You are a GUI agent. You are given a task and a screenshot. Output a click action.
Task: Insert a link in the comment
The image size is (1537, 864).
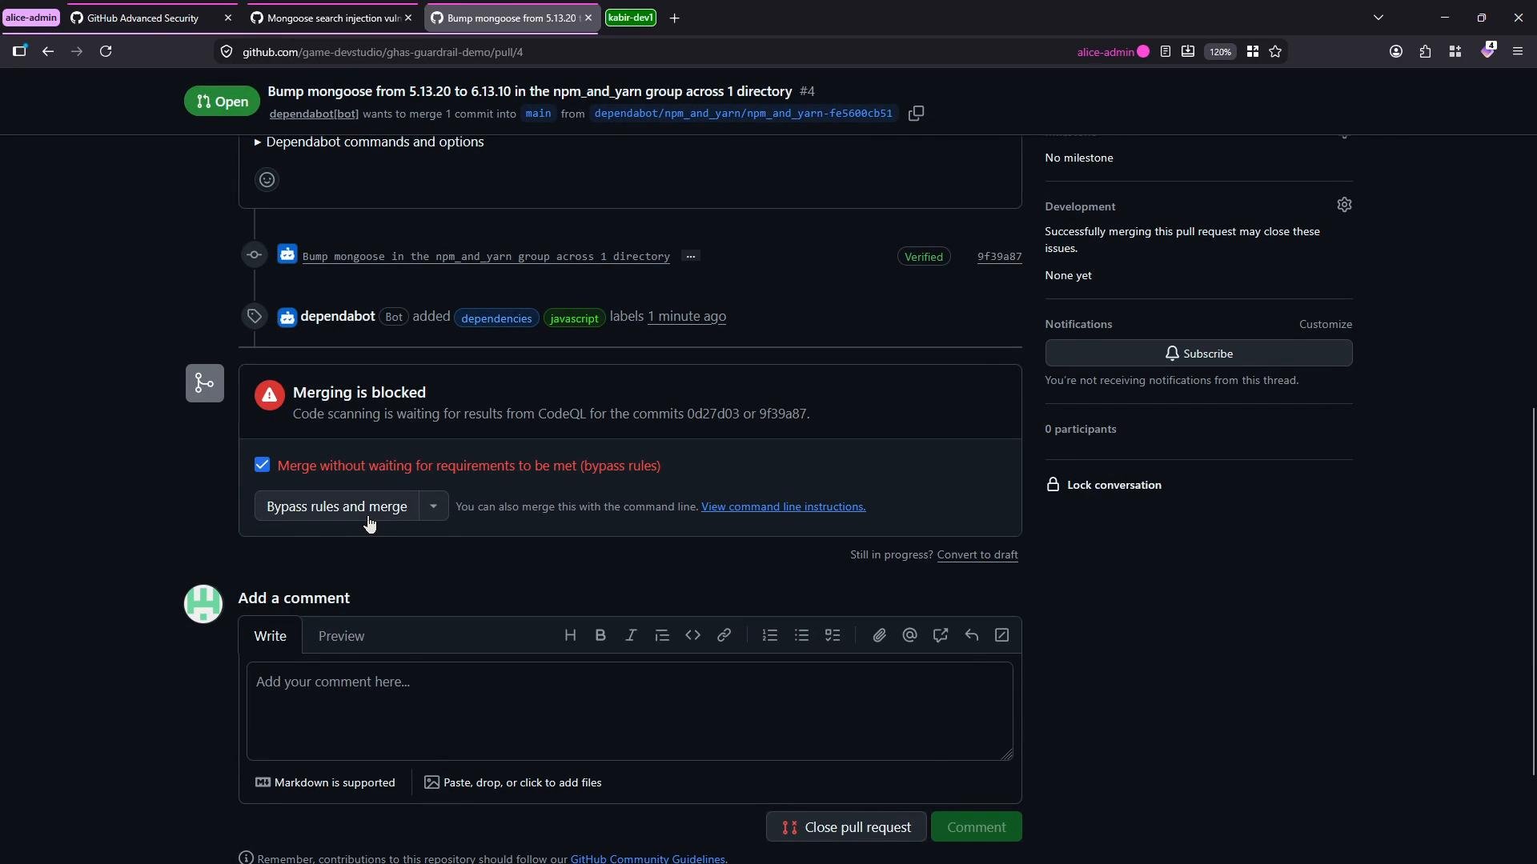click(724, 635)
